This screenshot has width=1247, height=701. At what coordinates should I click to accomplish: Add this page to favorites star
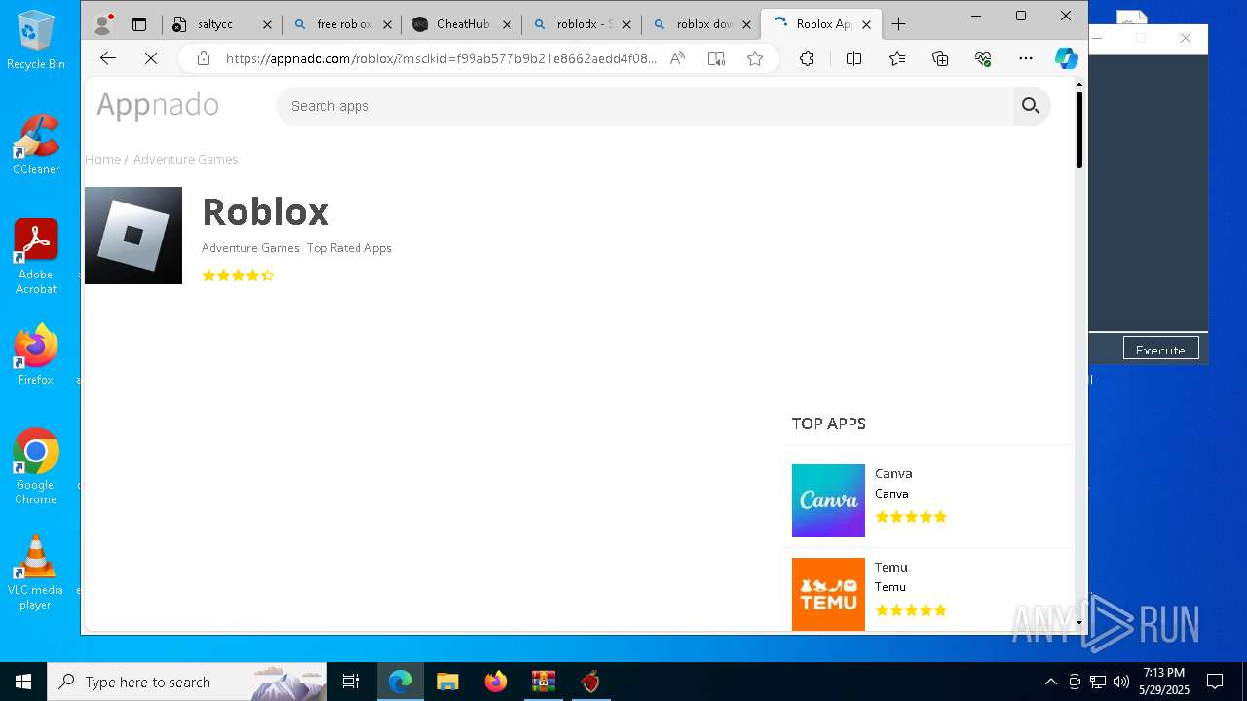(x=755, y=58)
